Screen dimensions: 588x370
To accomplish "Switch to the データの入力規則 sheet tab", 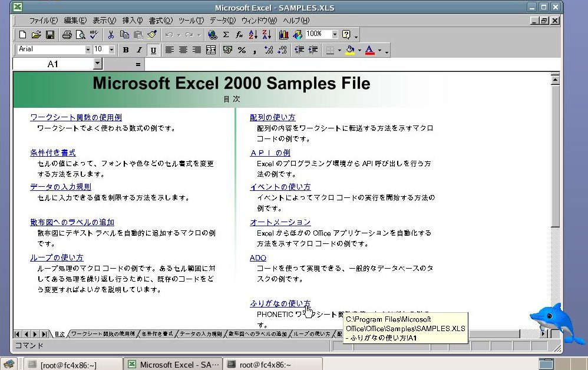I will [x=201, y=333].
